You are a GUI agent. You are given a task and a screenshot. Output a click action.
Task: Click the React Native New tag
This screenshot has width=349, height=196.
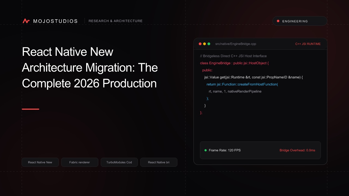pos(40,162)
